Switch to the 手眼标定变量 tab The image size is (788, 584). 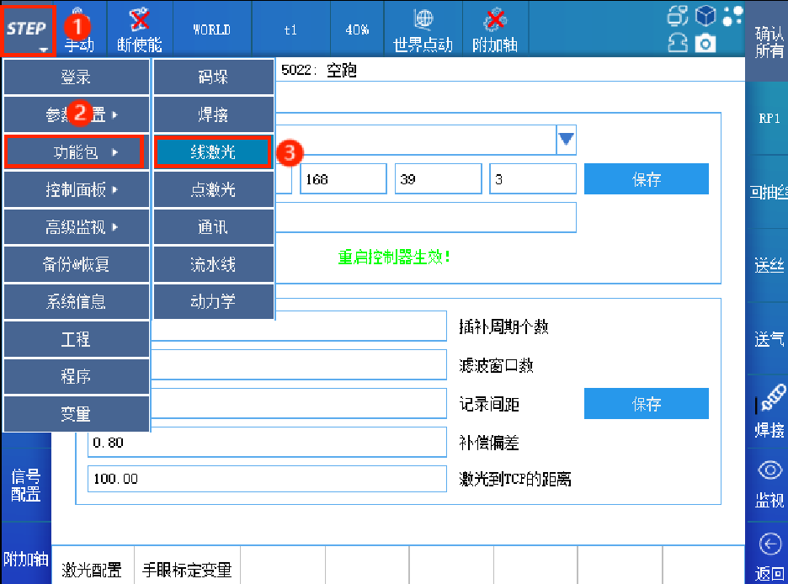coord(186,570)
